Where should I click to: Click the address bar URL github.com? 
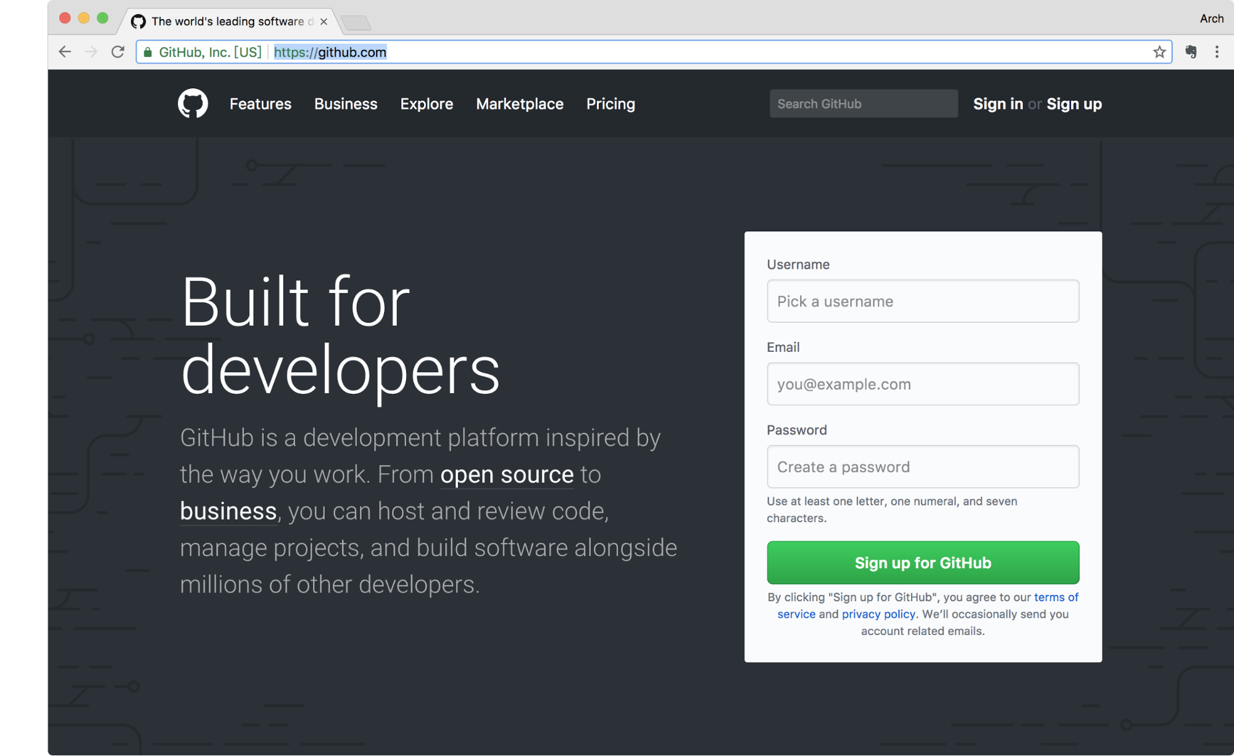(x=330, y=52)
